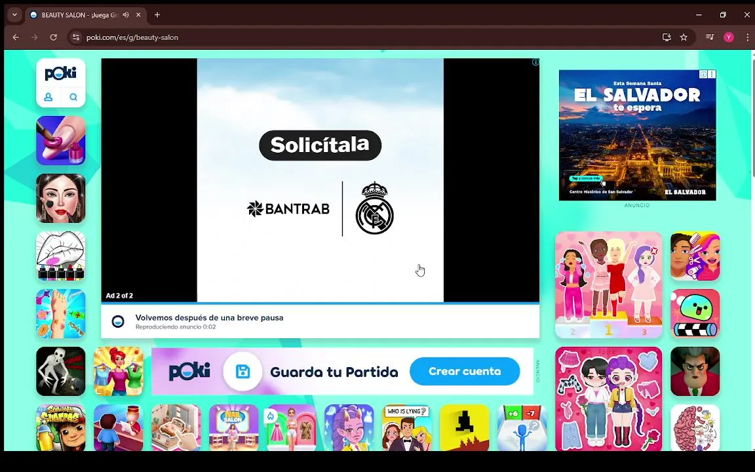Open the bedroom decorating game thumbnail
The image size is (755, 472).
click(176, 427)
